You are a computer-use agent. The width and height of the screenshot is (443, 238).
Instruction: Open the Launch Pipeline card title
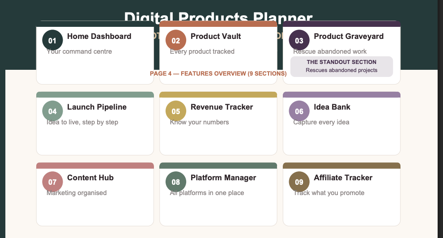click(x=97, y=107)
